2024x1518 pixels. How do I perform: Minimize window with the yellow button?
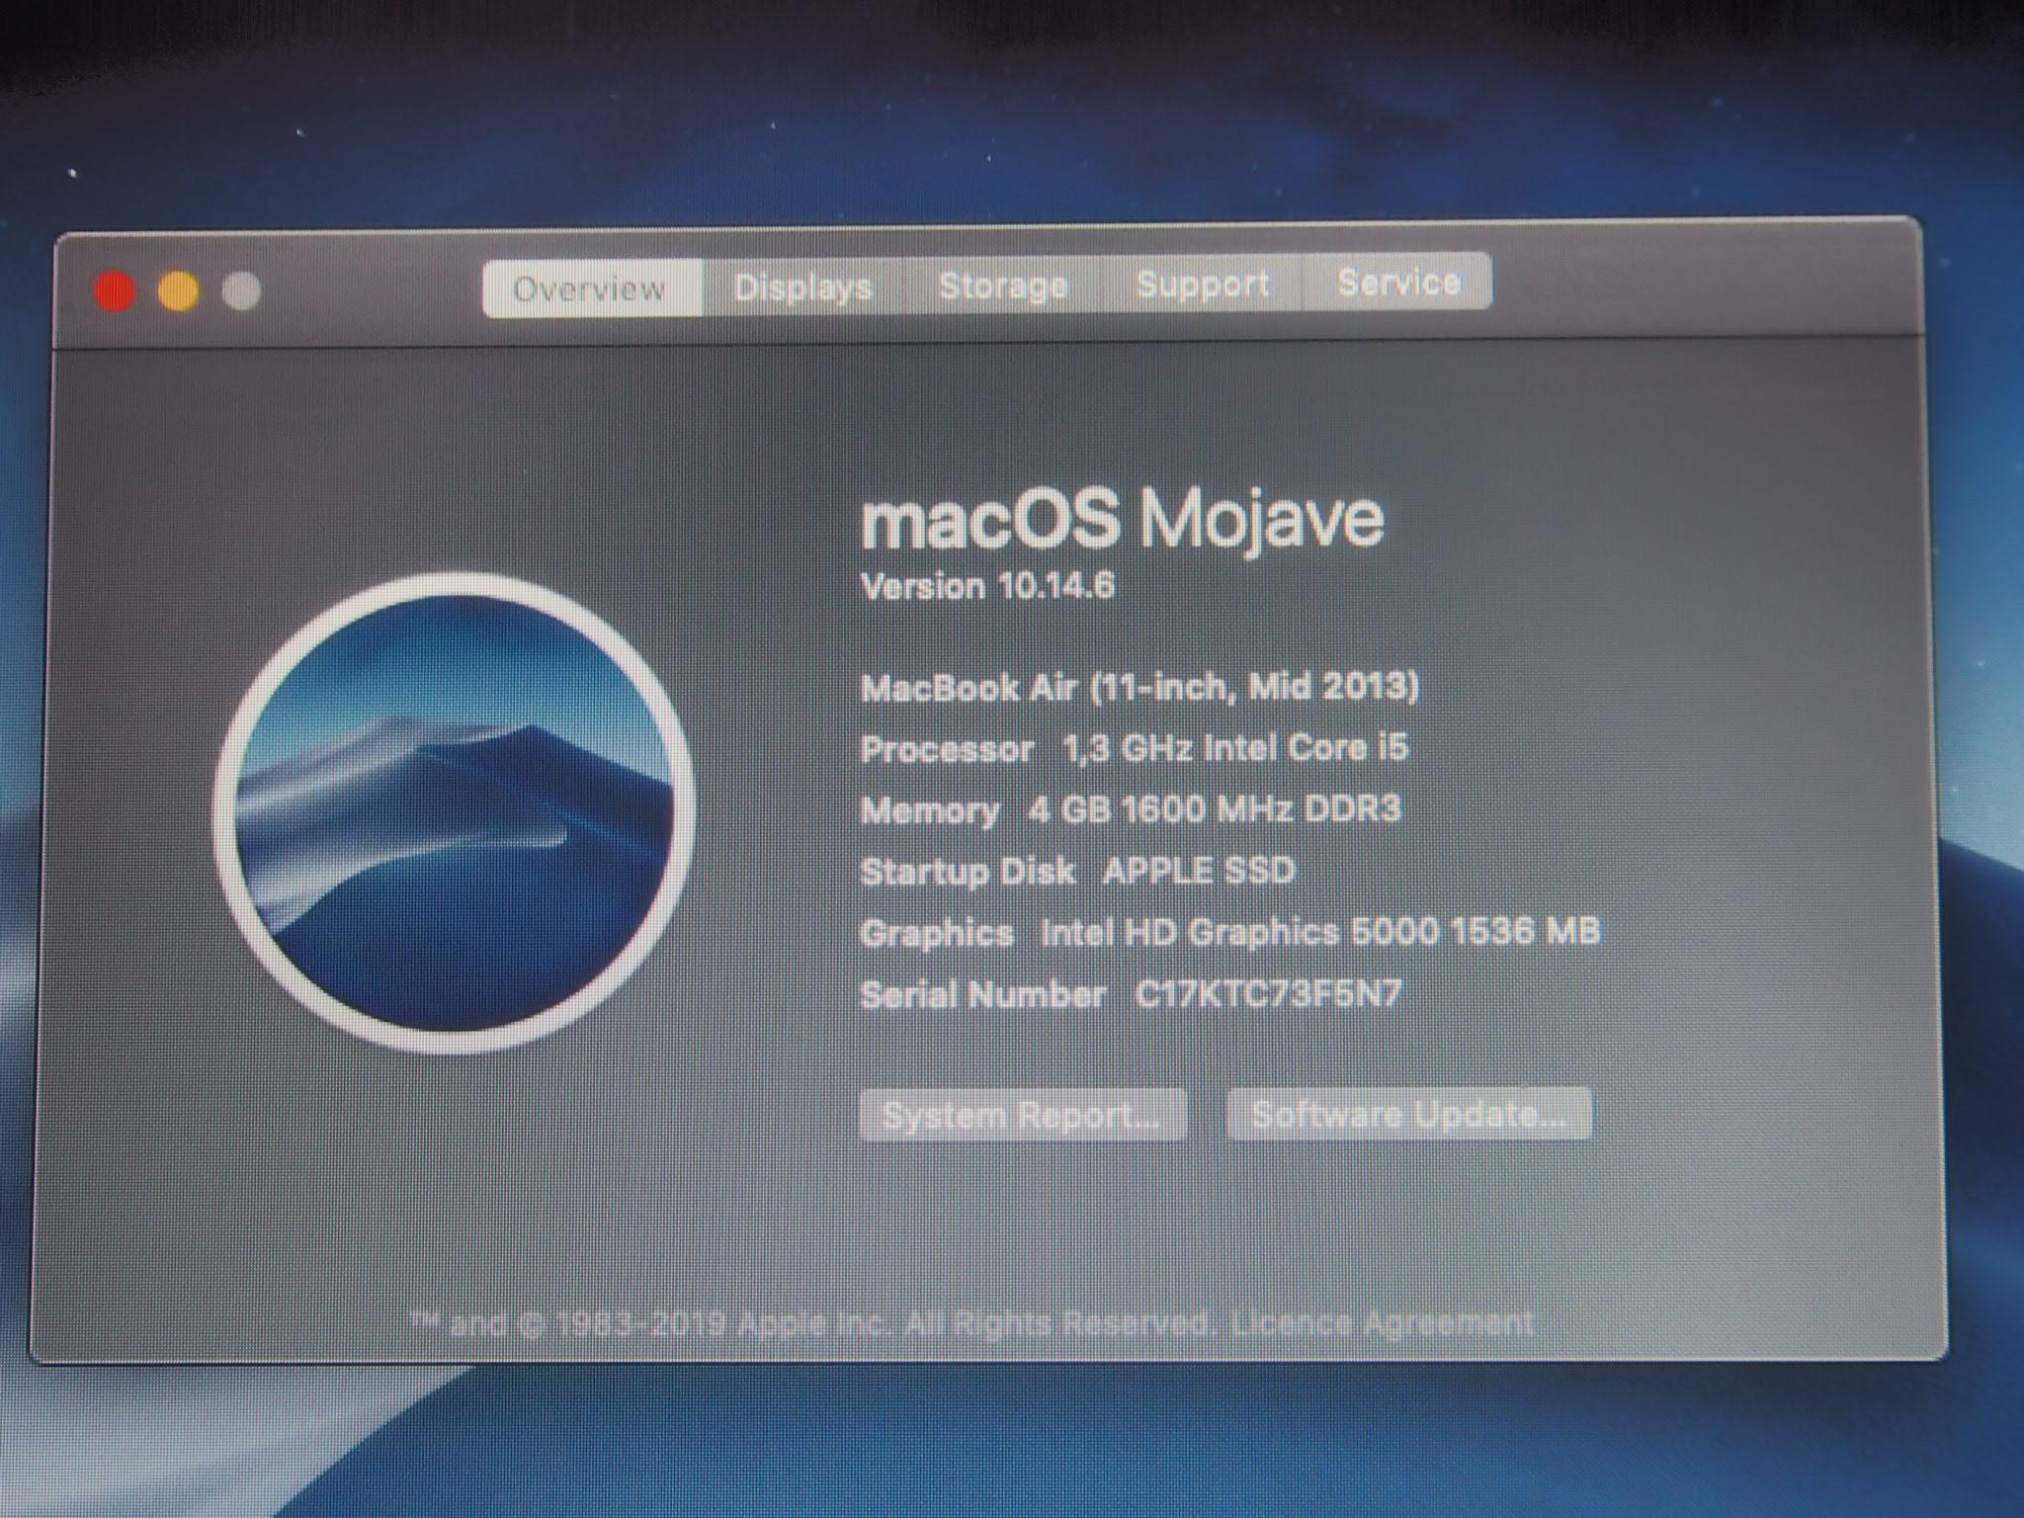point(179,292)
